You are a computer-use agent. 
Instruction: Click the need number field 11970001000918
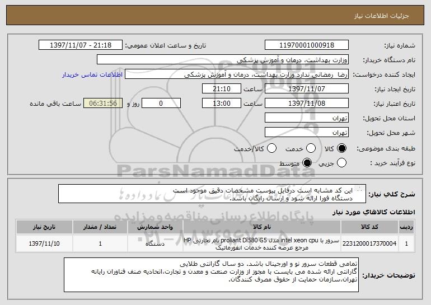pos(307,45)
